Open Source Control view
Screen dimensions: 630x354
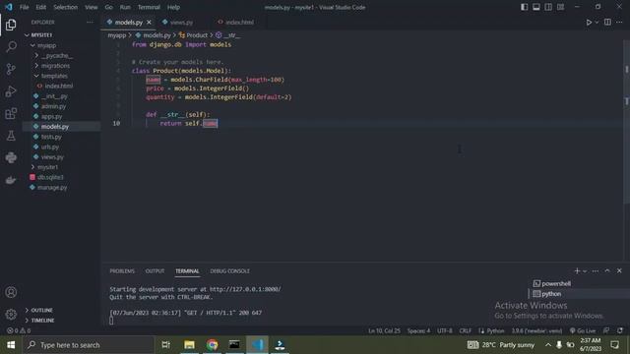click(x=11, y=69)
